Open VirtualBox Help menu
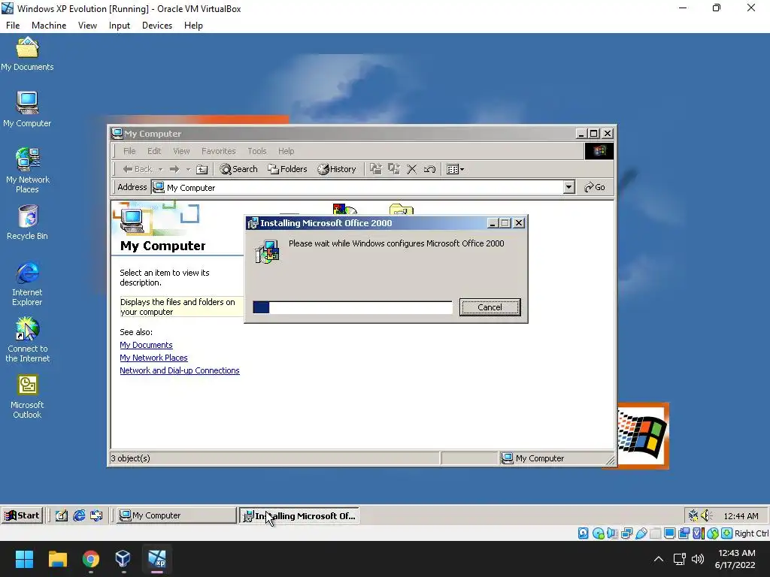Viewport: 770px width, 577px height. coord(193,26)
